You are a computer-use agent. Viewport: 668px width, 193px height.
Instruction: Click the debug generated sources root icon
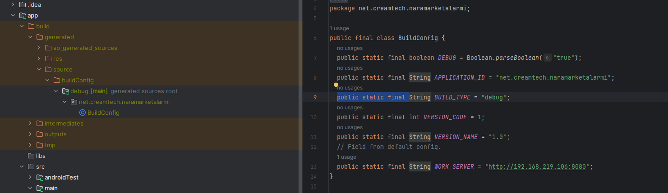[x=65, y=91]
